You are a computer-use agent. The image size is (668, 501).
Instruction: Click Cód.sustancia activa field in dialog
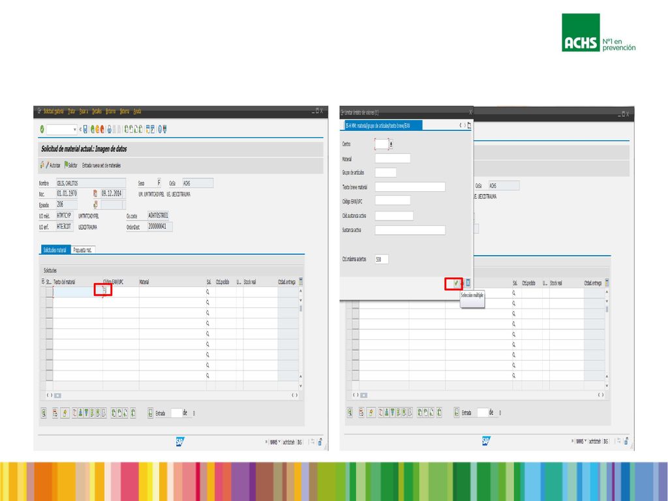click(x=394, y=215)
